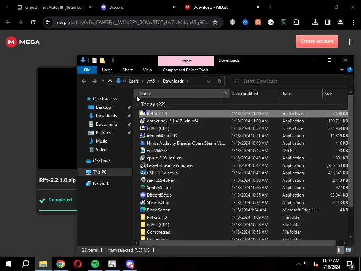The image size is (361, 271).
Task: Collapse the Today (22) group
Action: pos(138,104)
